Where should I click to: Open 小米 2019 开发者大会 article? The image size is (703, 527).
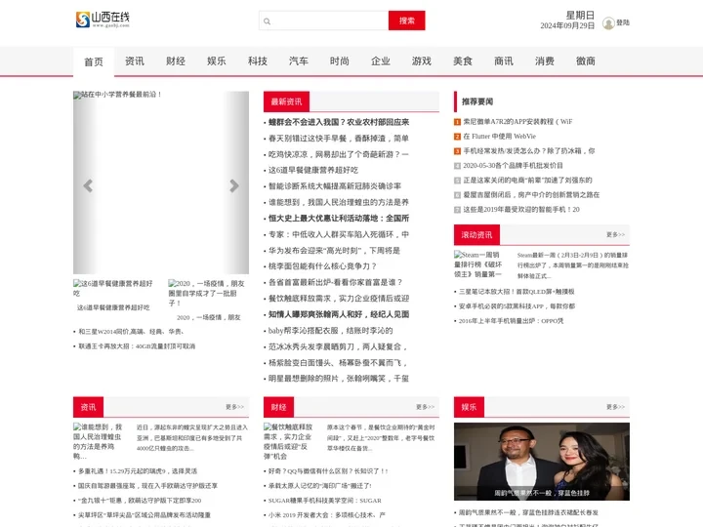click(x=327, y=515)
